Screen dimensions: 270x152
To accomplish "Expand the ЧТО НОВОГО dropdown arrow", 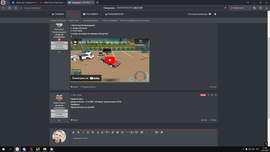I will (100, 14).
